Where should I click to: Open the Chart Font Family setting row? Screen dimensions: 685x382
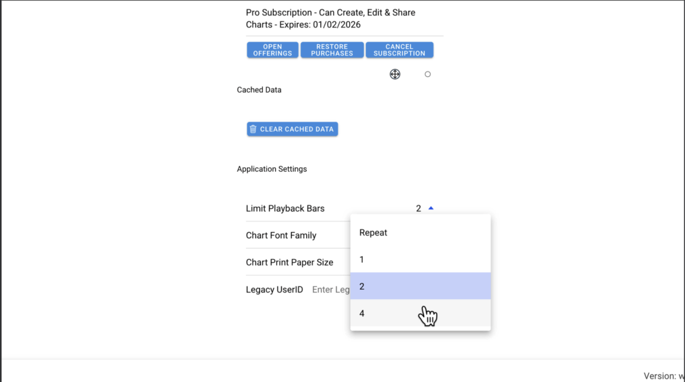(281, 235)
